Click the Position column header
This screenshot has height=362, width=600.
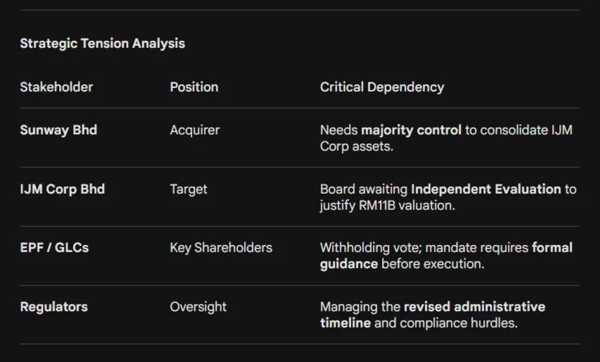click(x=194, y=87)
